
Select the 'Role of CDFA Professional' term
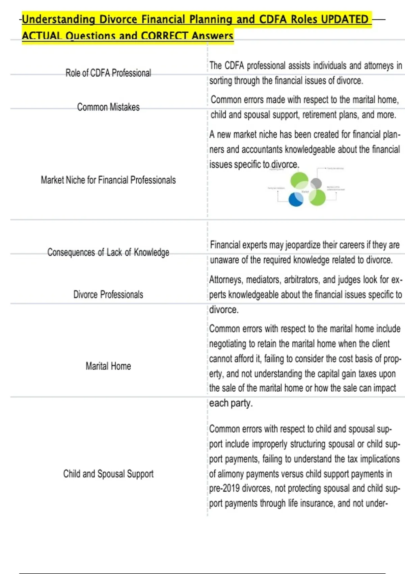click(x=108, y=73)
